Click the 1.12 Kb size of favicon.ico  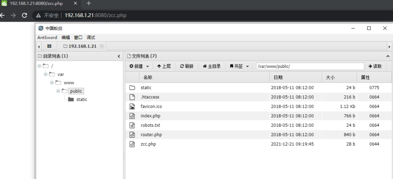tap(348, 106)
